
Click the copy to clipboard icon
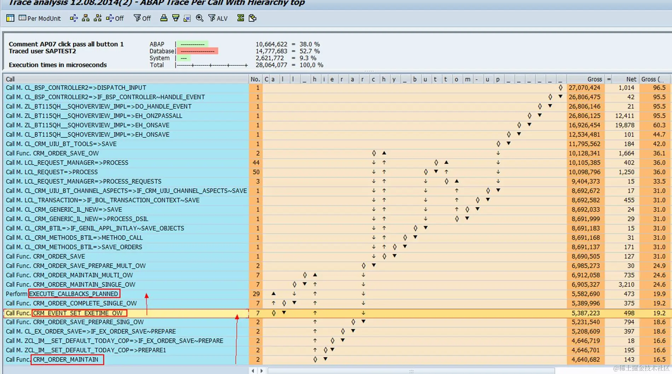tap(253, 18)
